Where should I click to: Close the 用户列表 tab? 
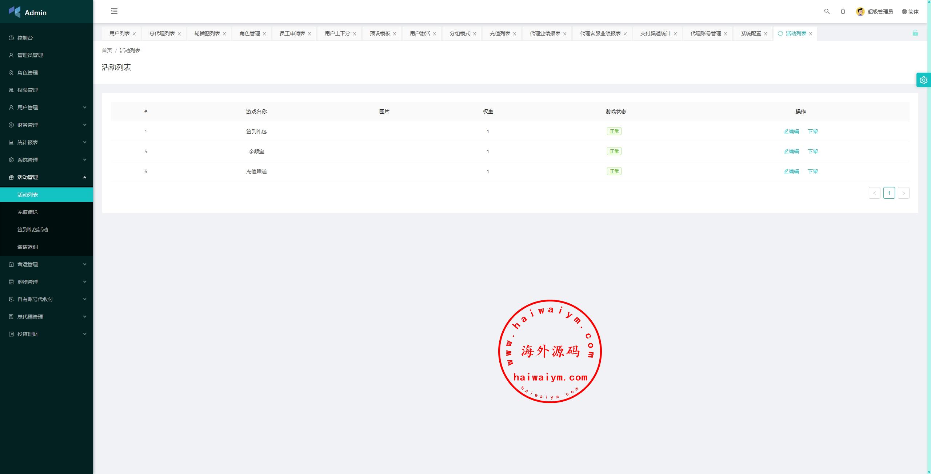[x=134, y=34]
